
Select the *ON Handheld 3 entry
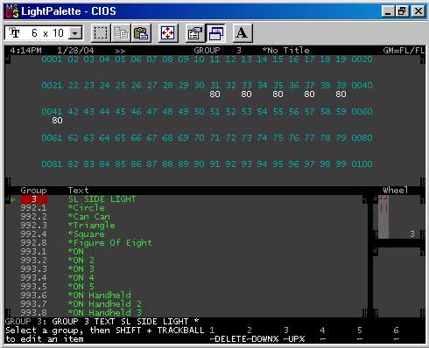(x=105, y=313)
